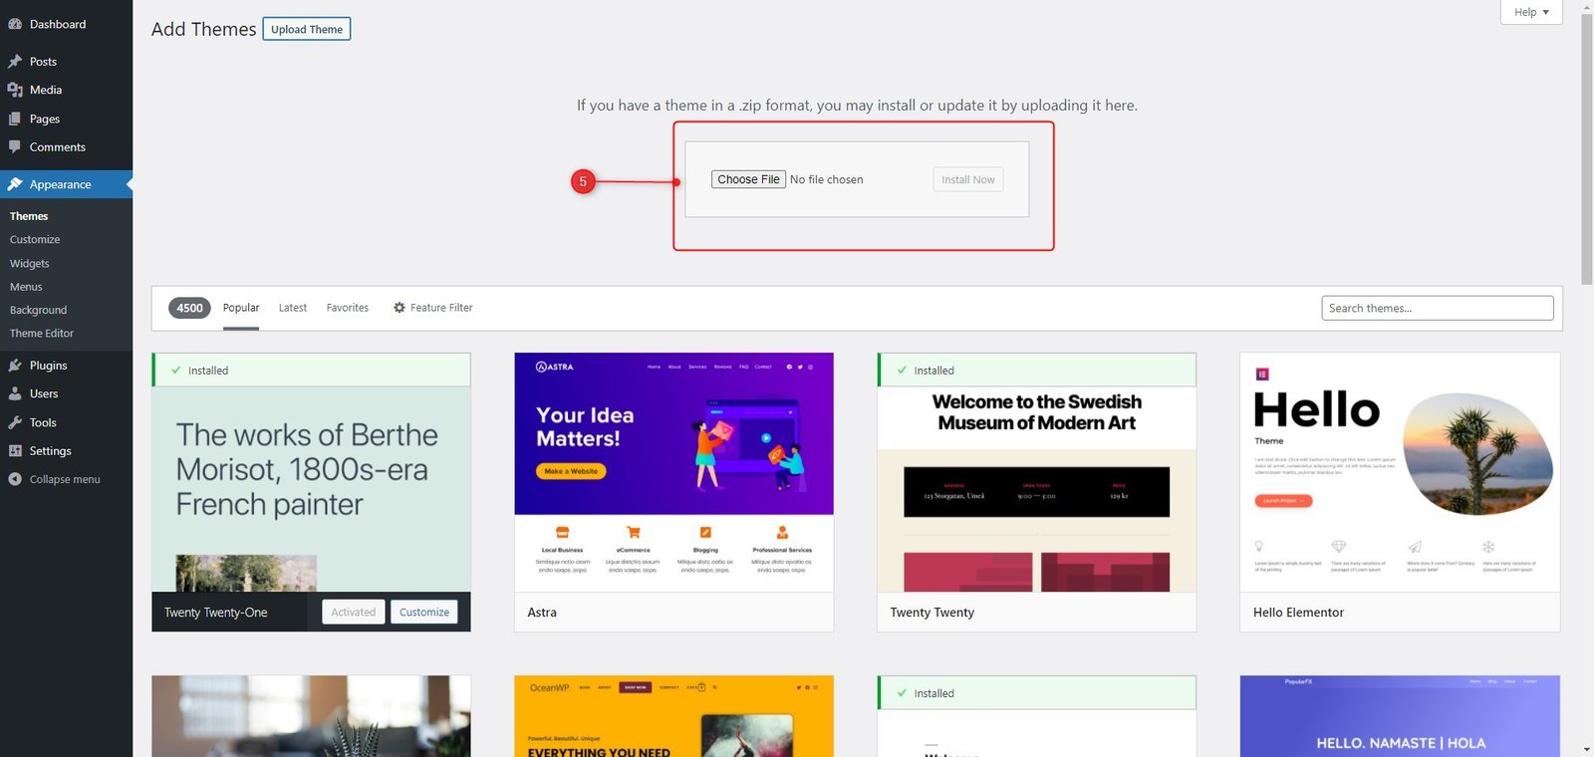This screenshot has width=1594, height=757.
Task: Open the Astra theme thumbnail
Action: (673, 472)
